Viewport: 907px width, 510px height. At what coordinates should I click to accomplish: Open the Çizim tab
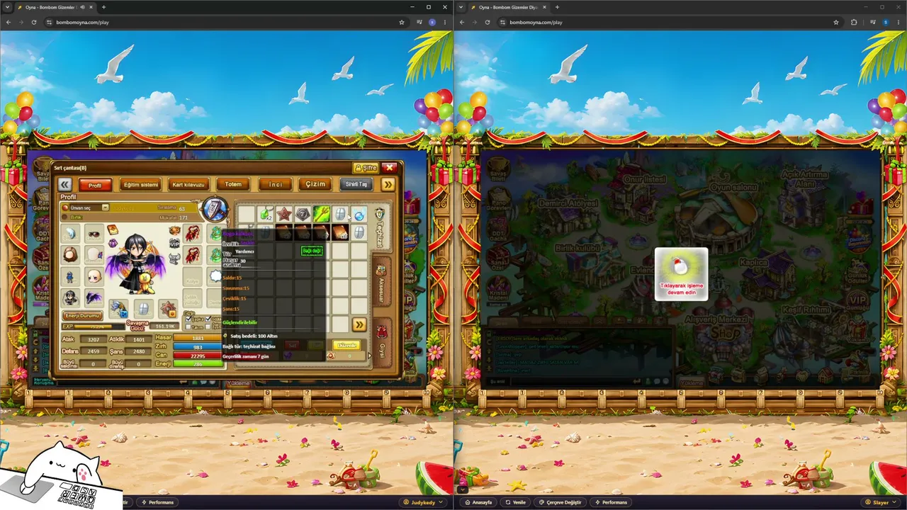click(x=315, y=184)
